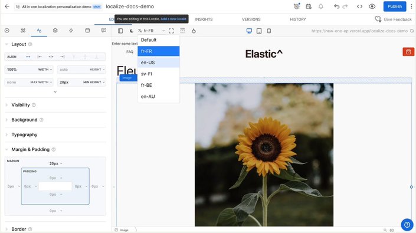
Task: Expand the Border section
Action: click(18, 229)
